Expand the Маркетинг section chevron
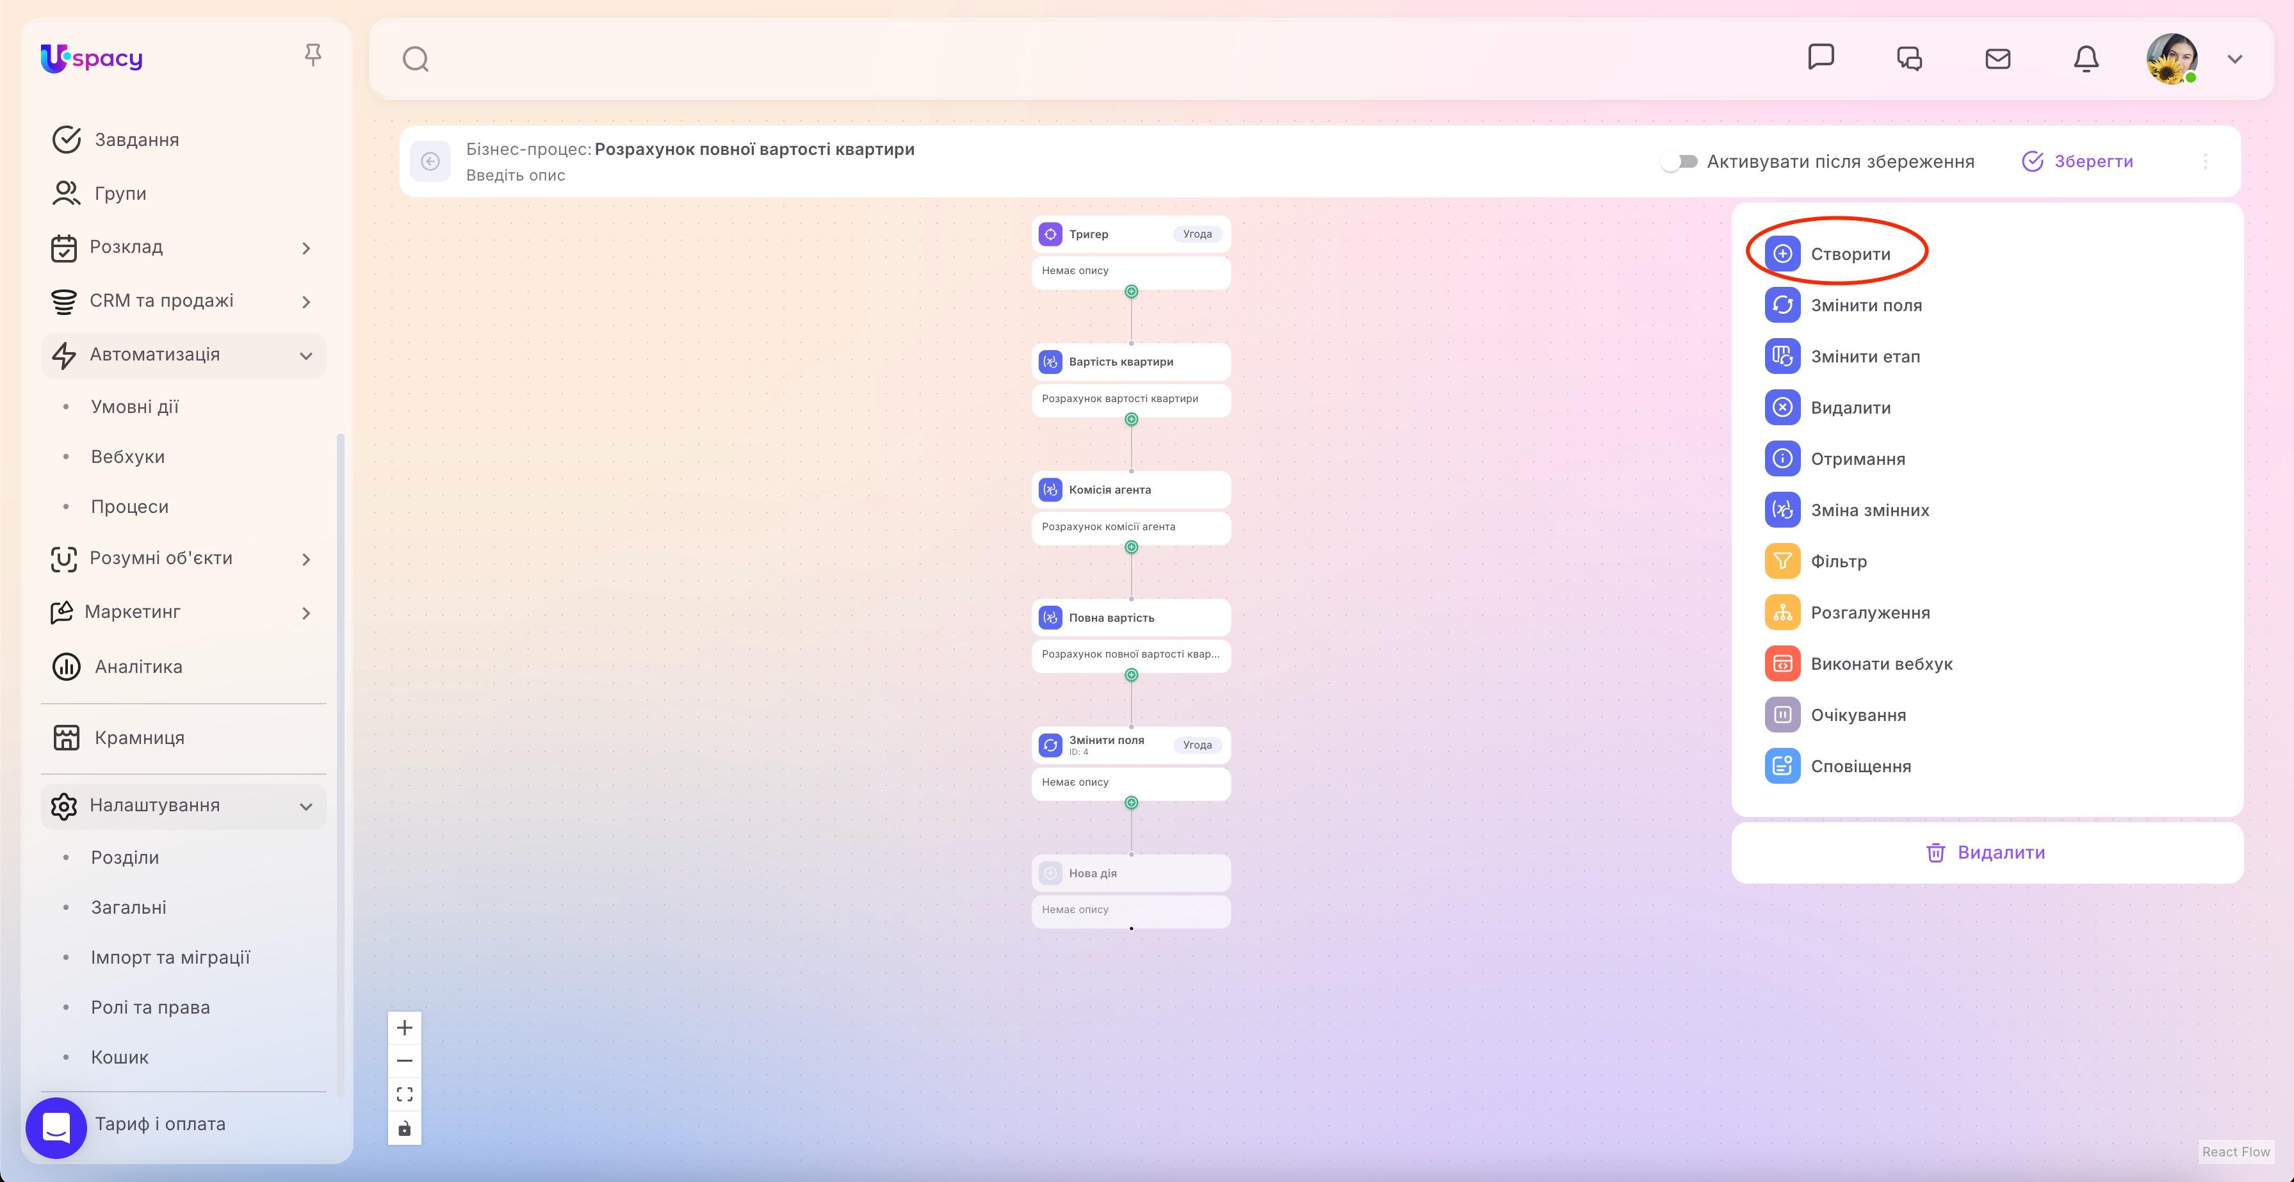This screenshot has height=1182, width=2294. point(306,613)
